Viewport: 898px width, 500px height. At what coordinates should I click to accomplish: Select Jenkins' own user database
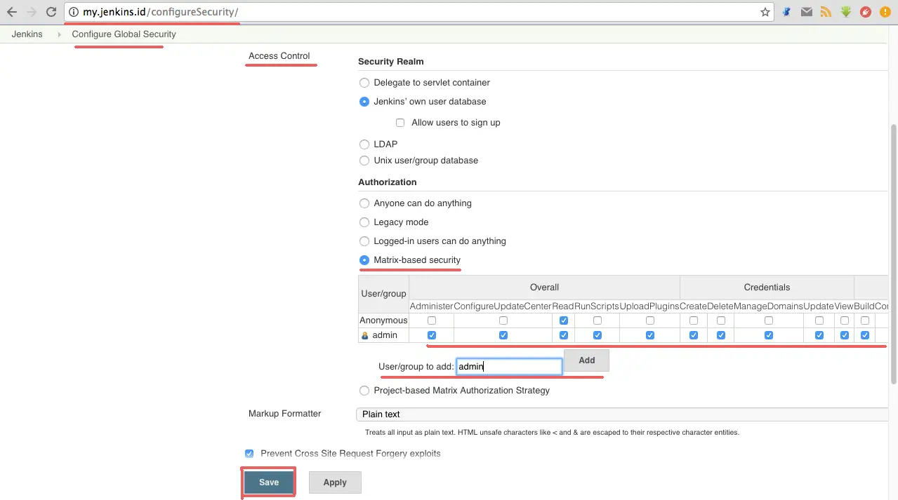[x=364, y=102]
